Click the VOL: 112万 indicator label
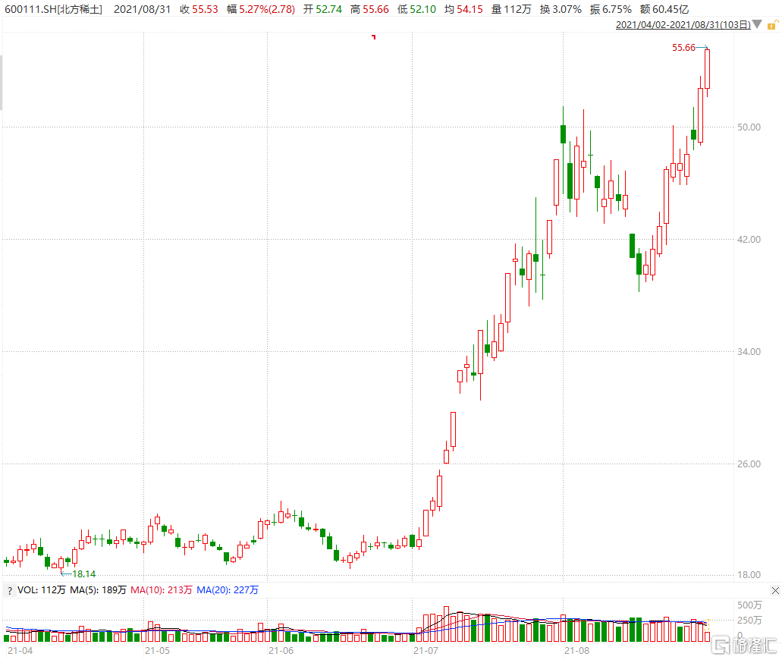 pyautogui.click(x=42, y=590)
